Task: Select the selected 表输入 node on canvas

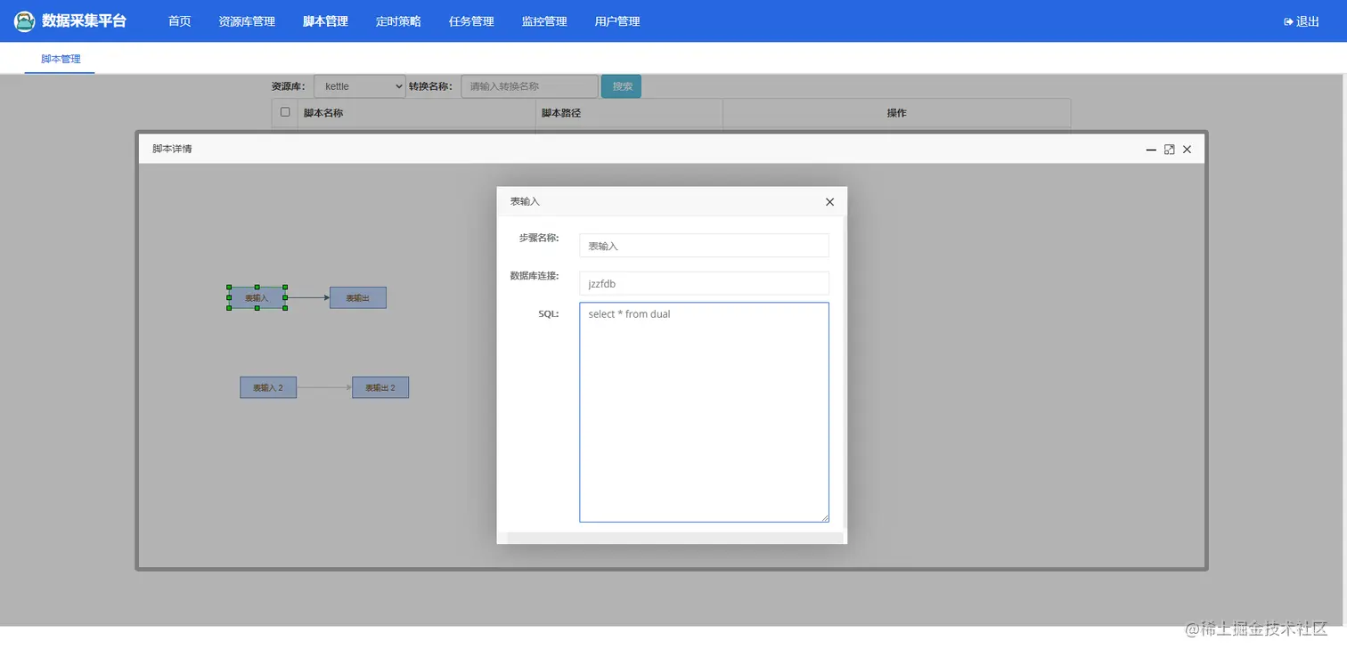Action: 257,298
